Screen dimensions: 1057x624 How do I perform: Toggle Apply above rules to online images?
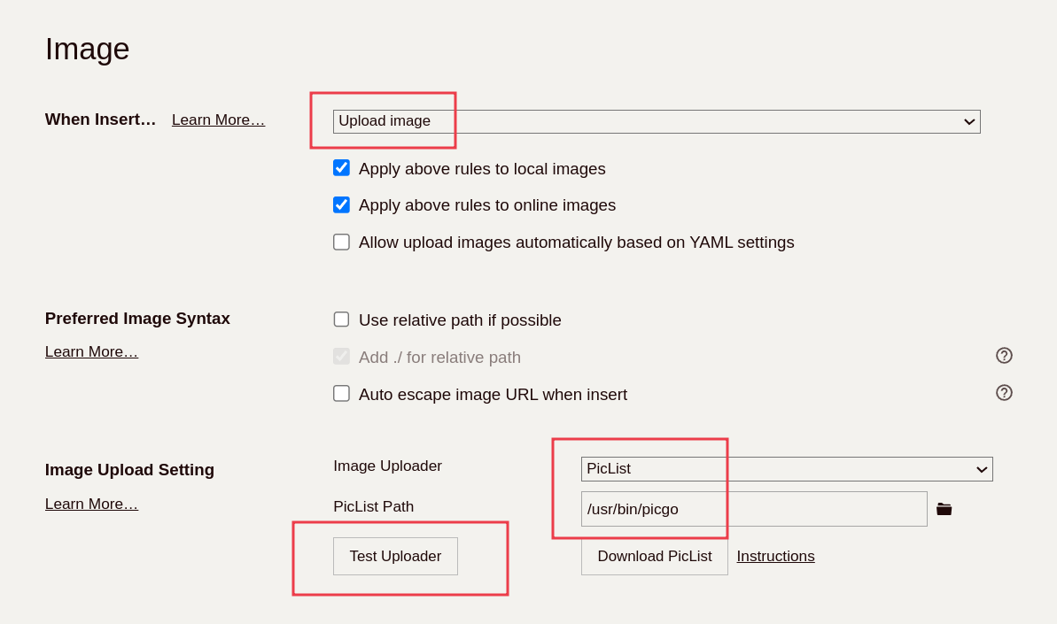point(341,205)
